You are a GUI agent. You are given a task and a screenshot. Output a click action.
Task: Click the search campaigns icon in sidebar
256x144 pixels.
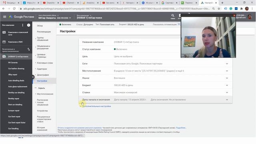click(4, 32)
